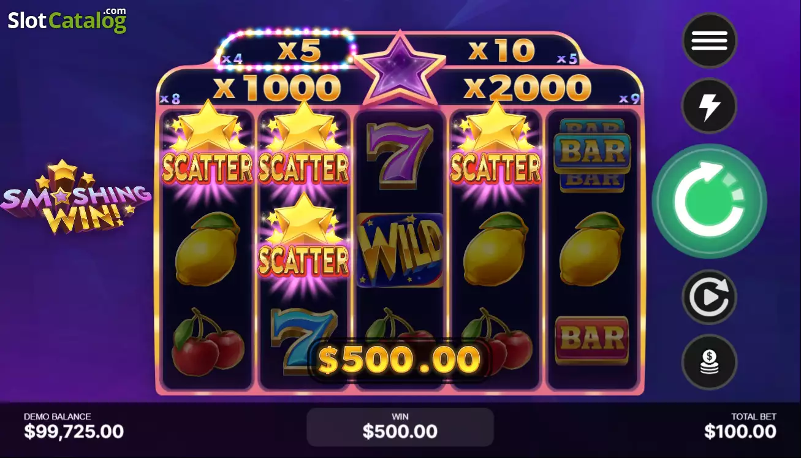The height and width of the screenshot is (458, 801).
Task: Select the WILD symbol on the middle reel
Action: (x=400, y=250)
